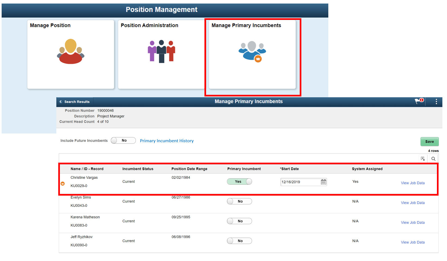Open the Position Administration people icon
The width and height of the screenshot is (447, 261).
coord(161,51)
